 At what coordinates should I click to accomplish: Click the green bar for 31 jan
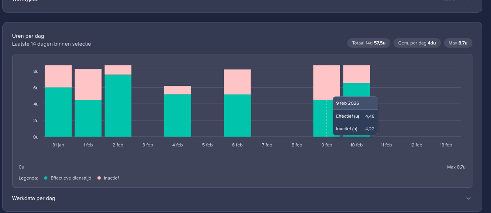coord(58,112)
